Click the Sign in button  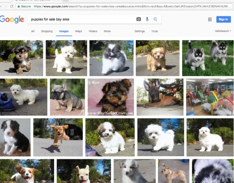[223, 19]
